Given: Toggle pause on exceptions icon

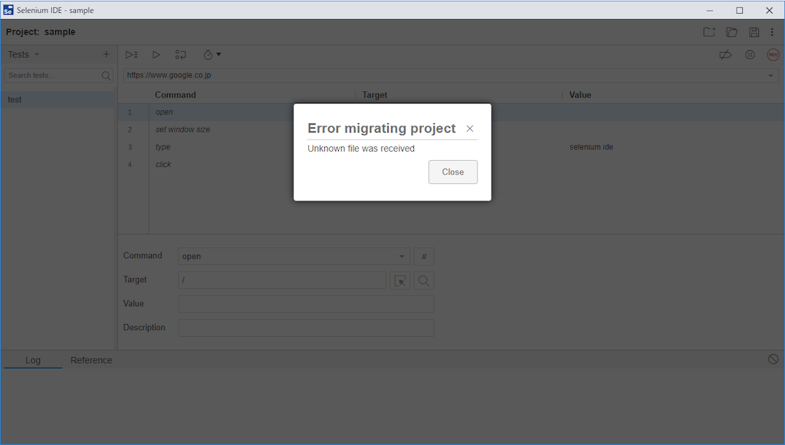Looking at the screenshot, I should [750, 54].
